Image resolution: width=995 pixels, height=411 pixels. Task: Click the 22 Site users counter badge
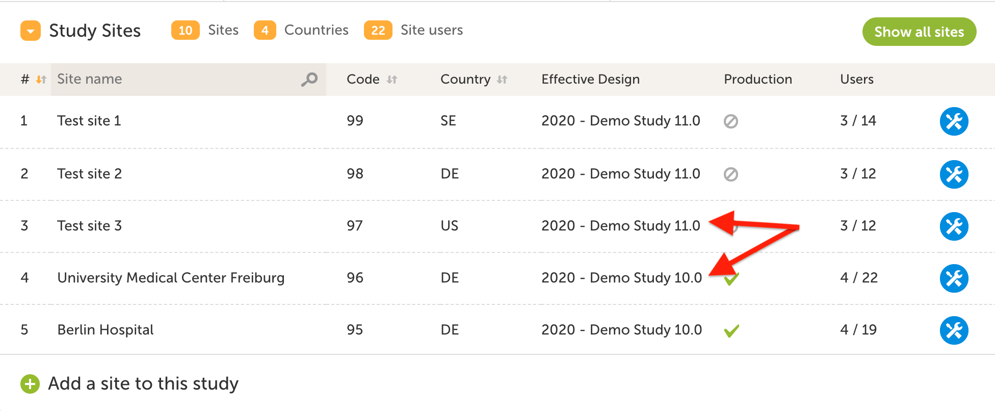(x=378, y=31)
